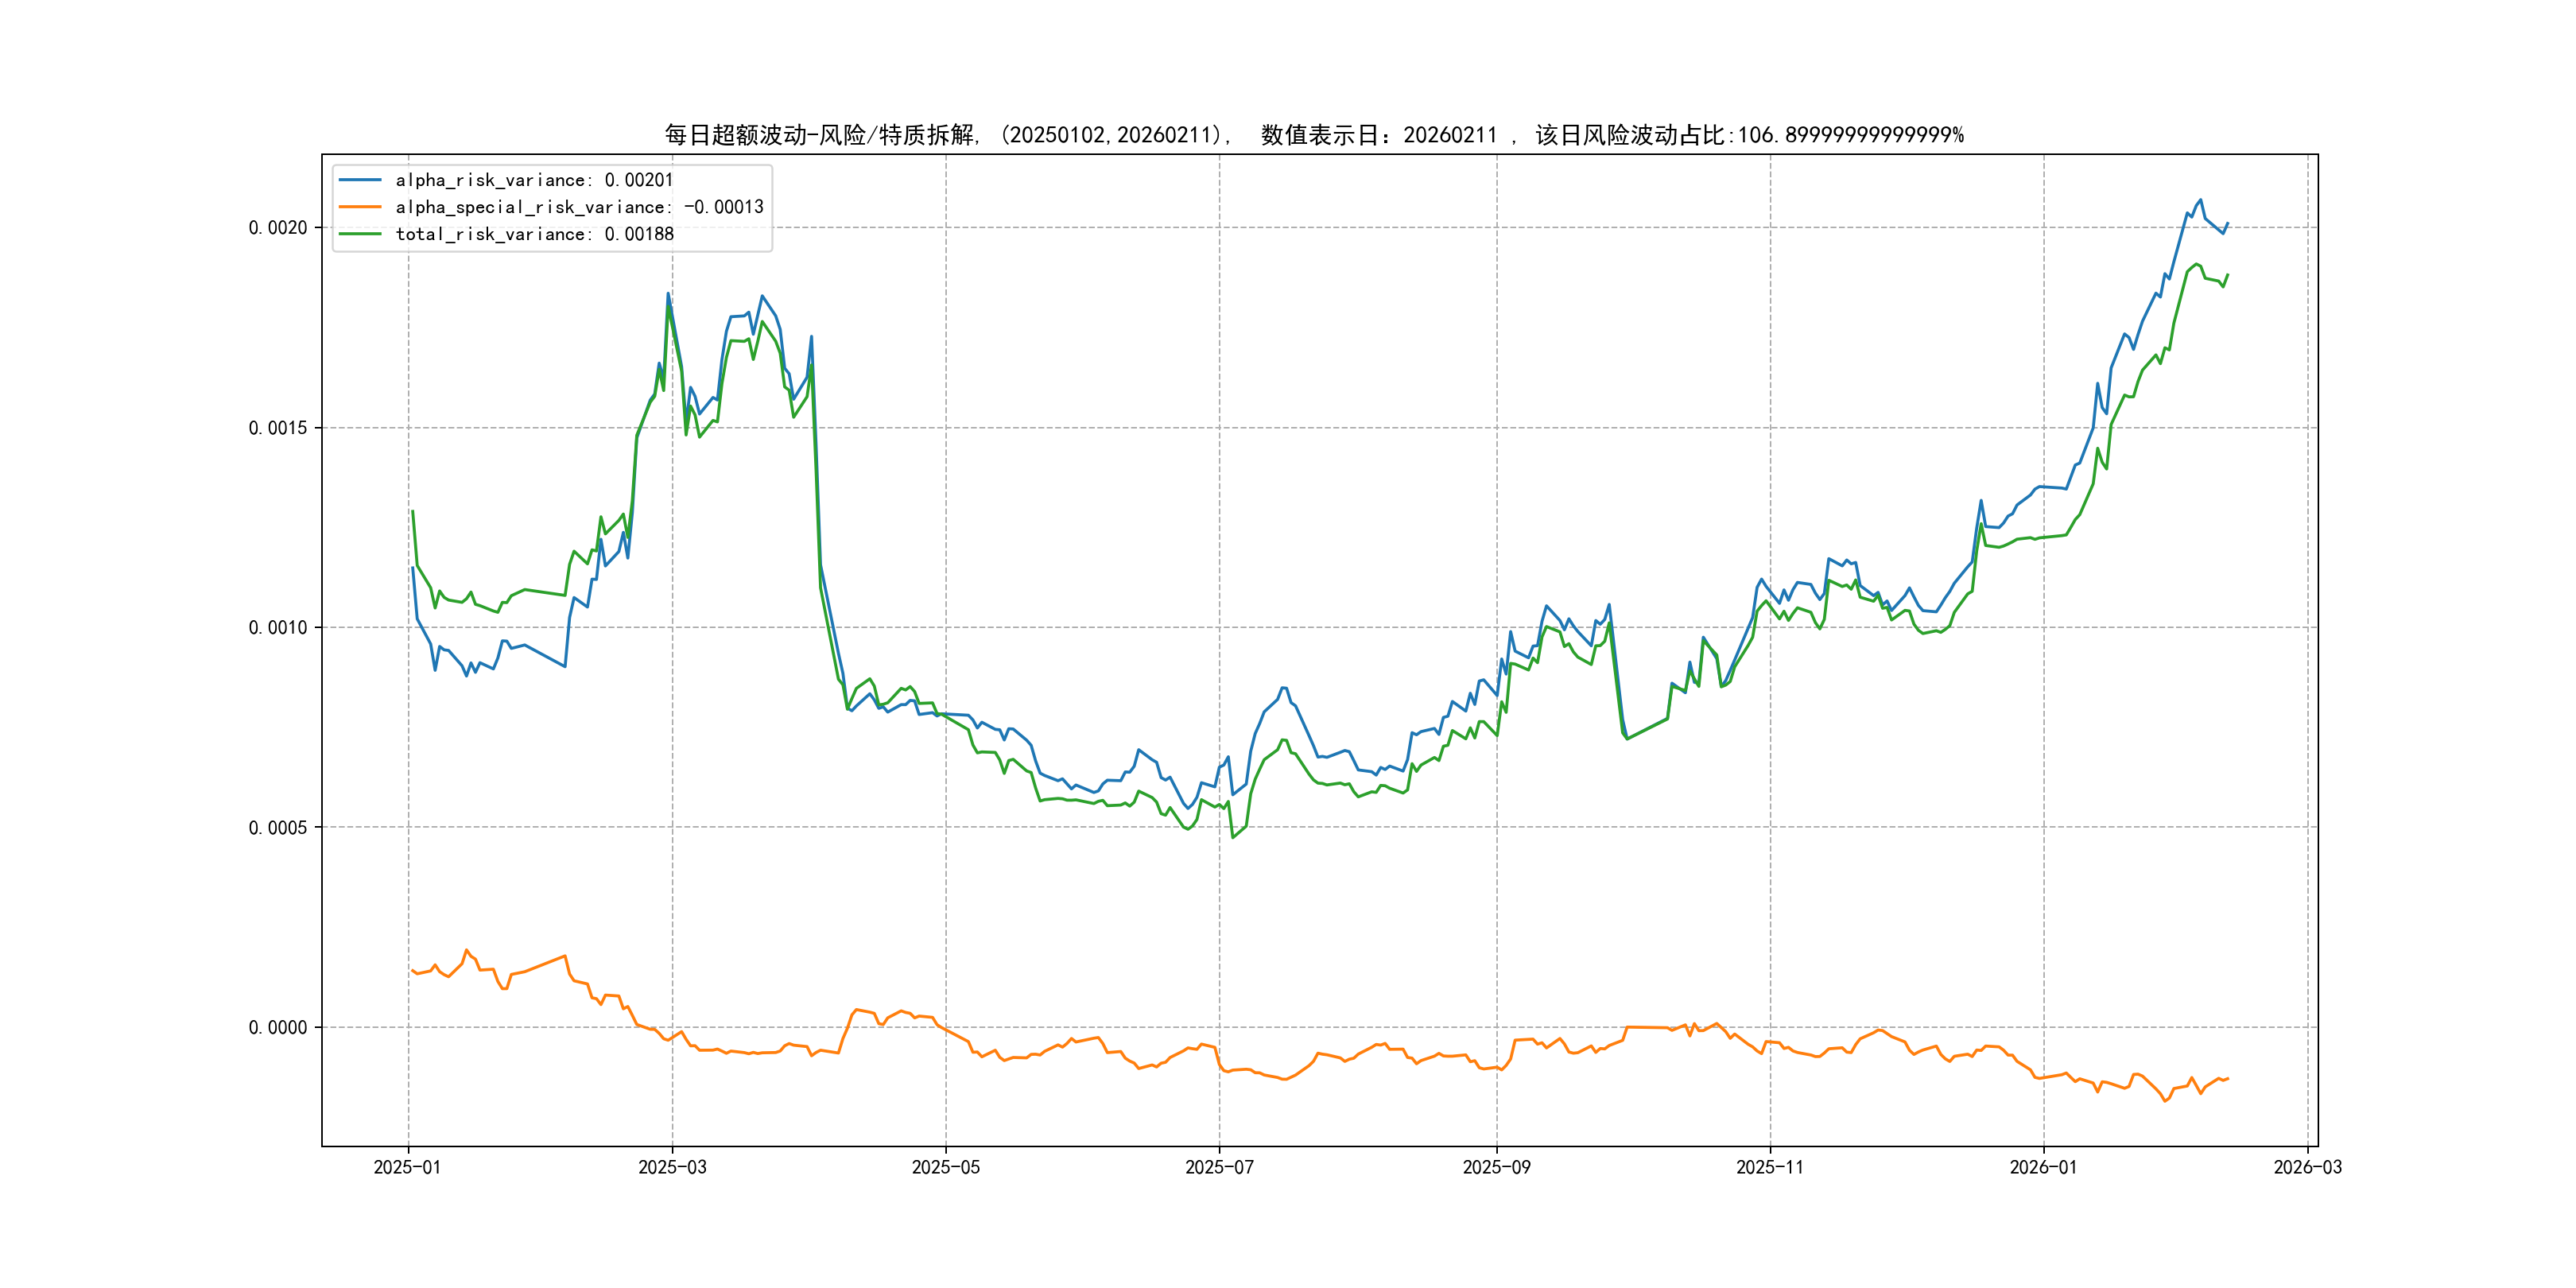Select the alpha_special_risk_variance: -0.00013 legend label
The height and width of the screenshot is (1288, 2576).
(579, 207)
